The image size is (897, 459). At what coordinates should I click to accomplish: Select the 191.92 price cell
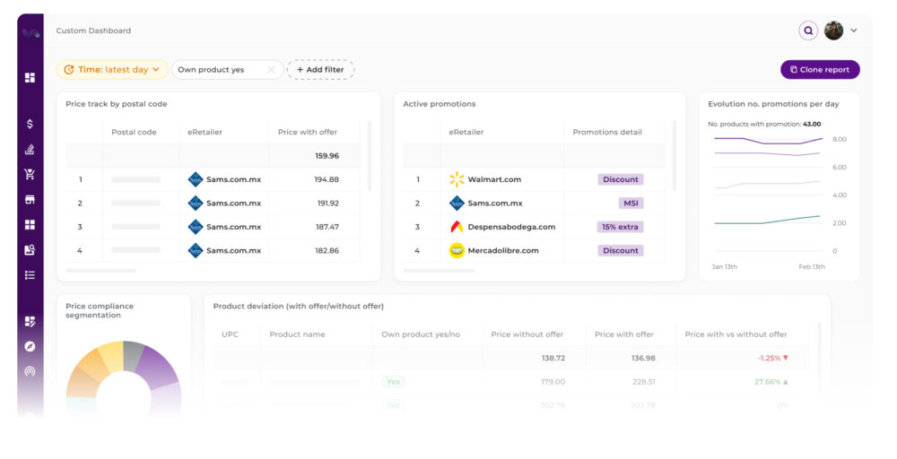328,203
